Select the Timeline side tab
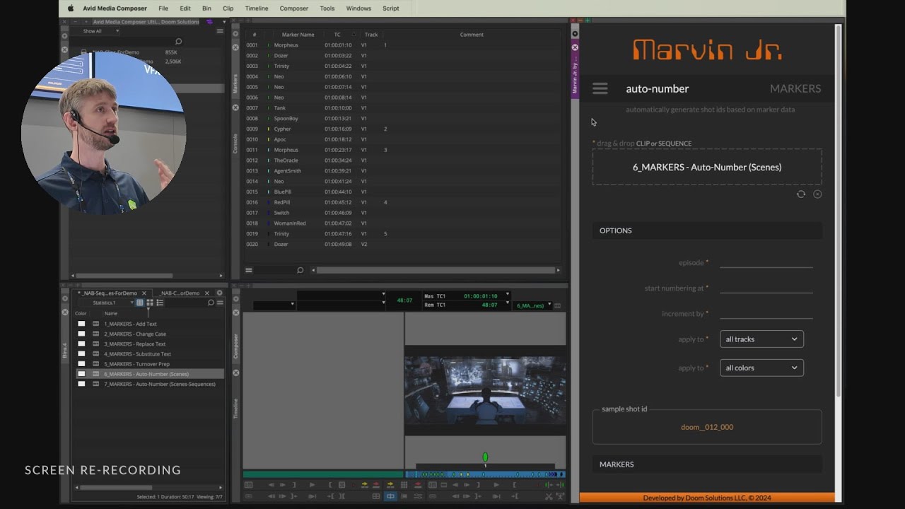Screen dimensions: 905x509 pos(235,409)
